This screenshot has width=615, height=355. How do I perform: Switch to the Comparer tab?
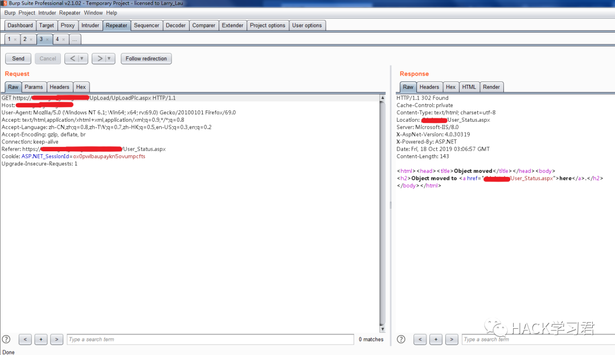[203, 26]
